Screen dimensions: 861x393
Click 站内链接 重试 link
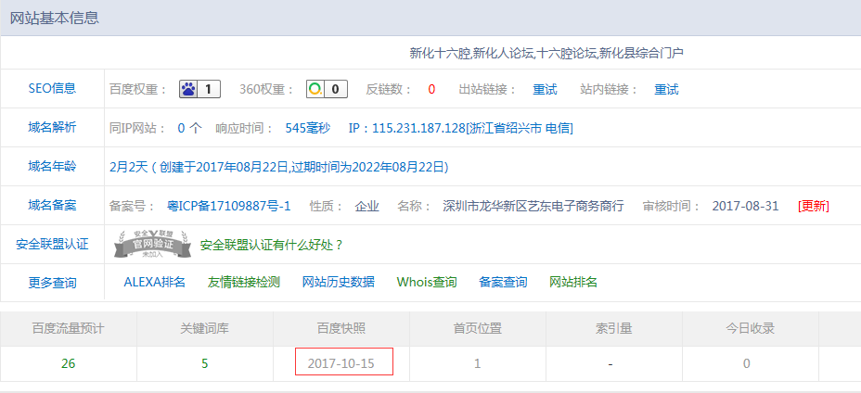pos(666,90)
